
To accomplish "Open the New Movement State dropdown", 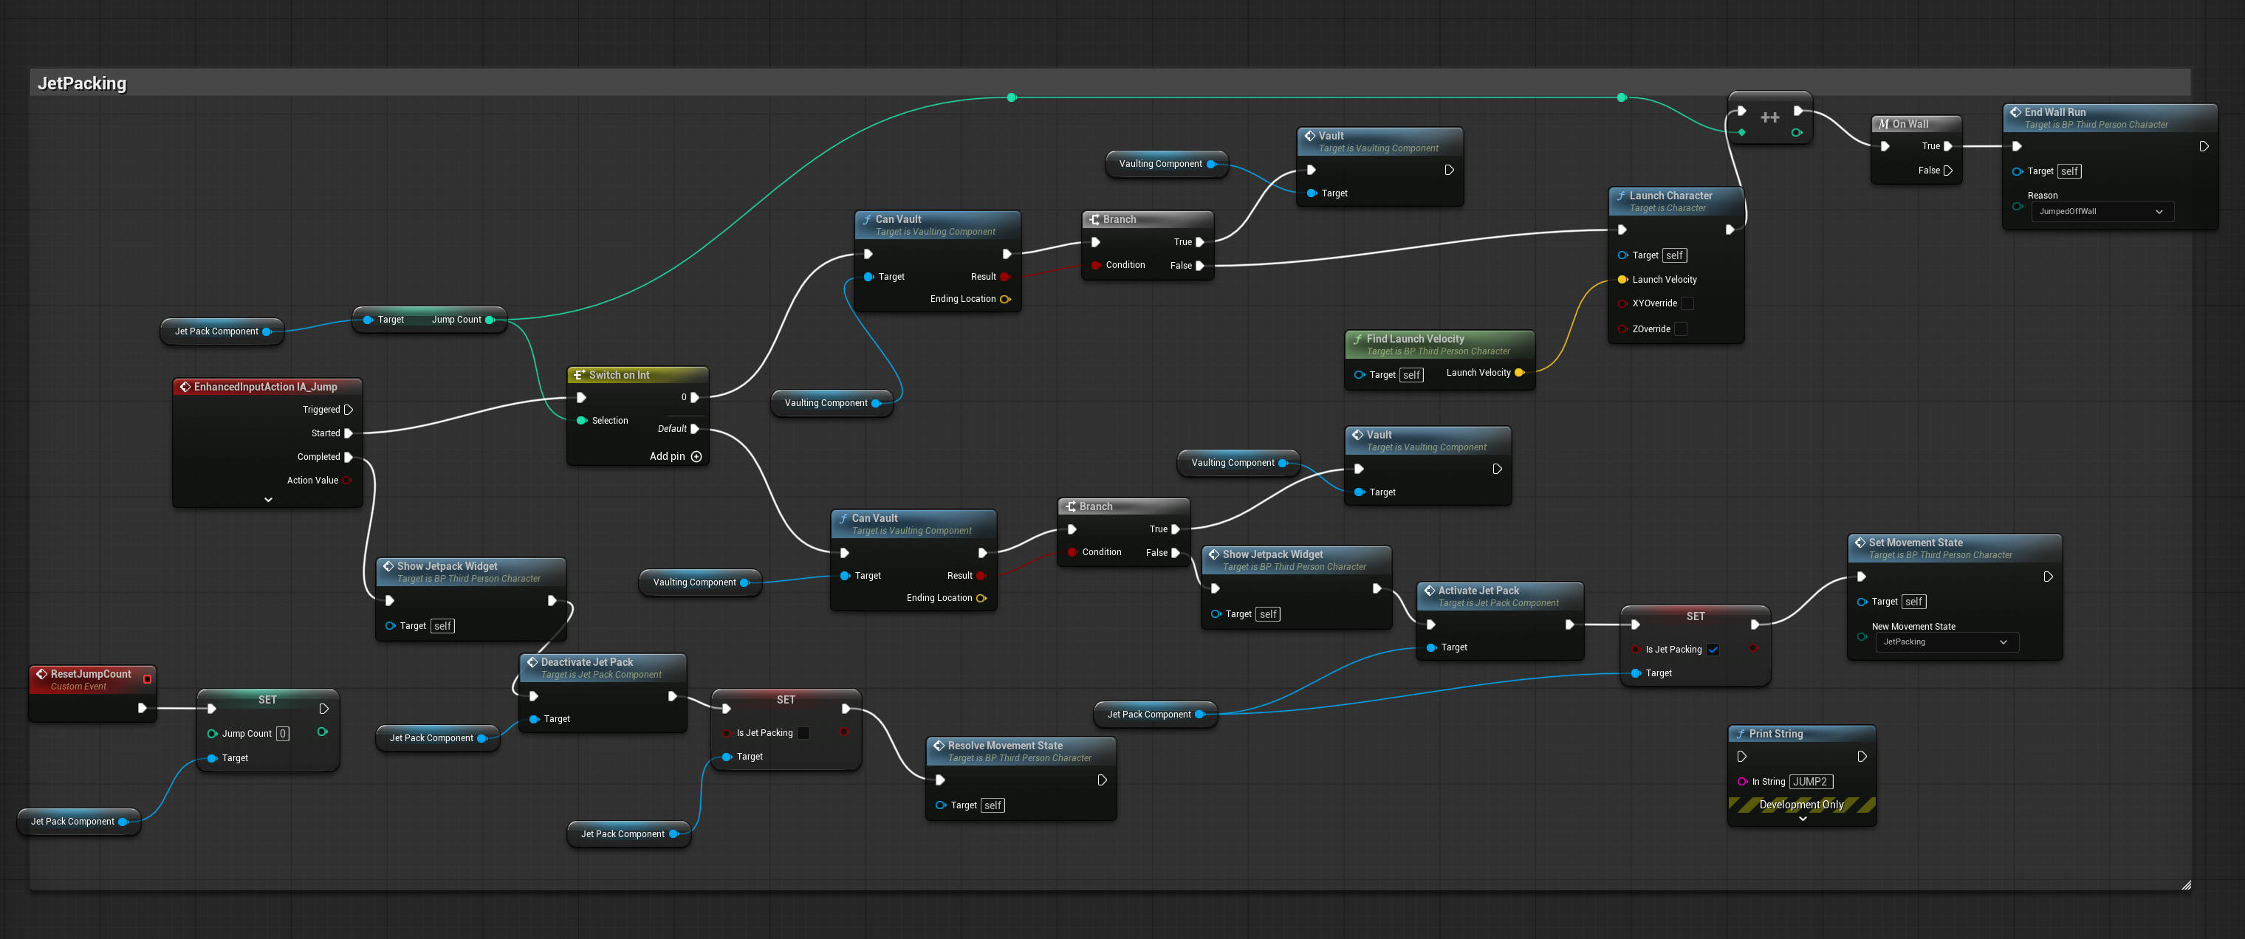I will pos(1947,642).
